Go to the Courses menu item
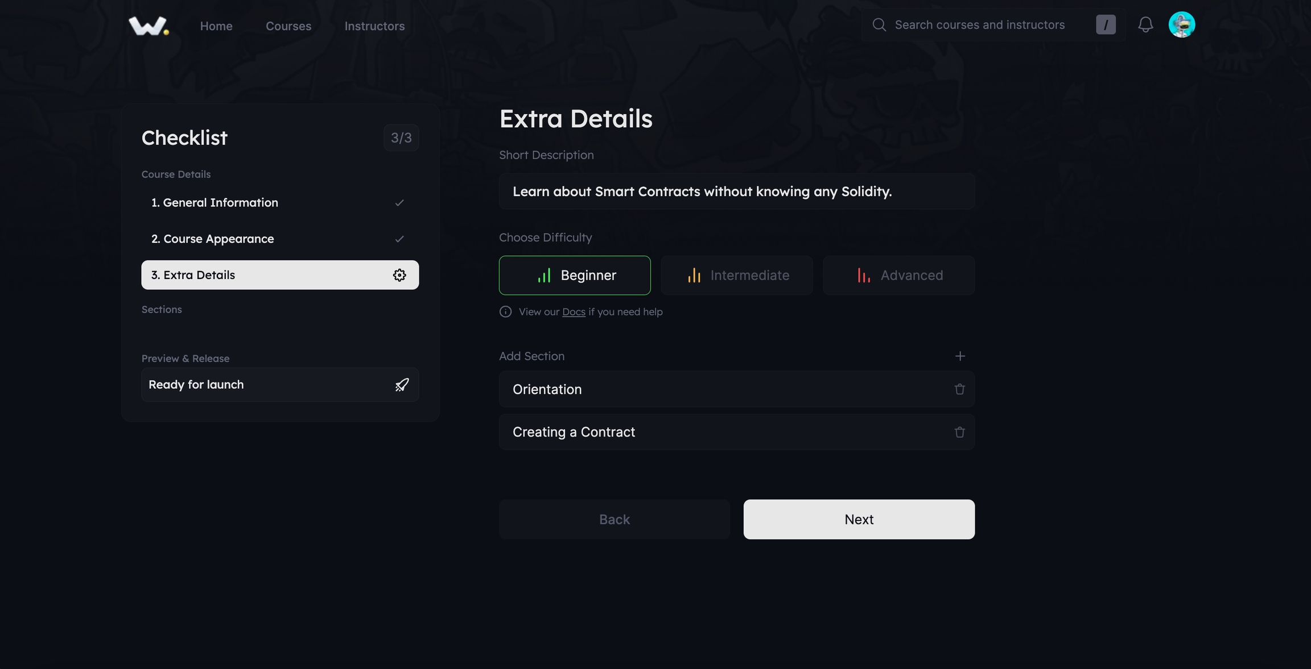This screenshot has height=669, width=1311. (288, 26)
